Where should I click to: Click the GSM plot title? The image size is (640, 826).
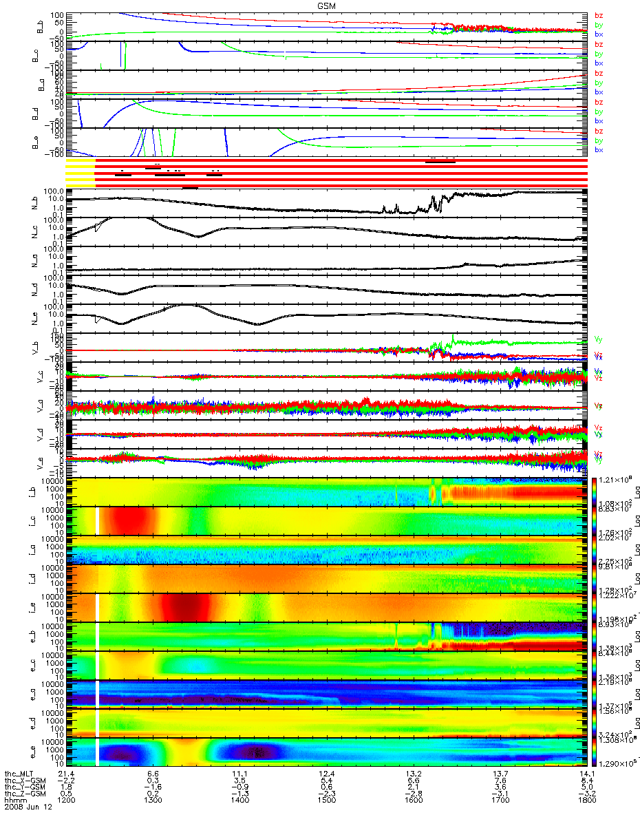tap(326, 5)
